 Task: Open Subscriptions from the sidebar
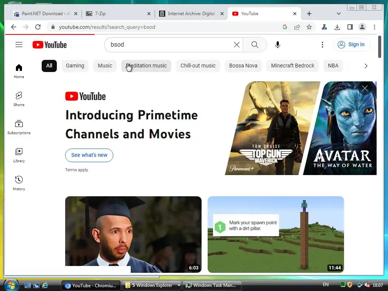[x=19, y=127]
